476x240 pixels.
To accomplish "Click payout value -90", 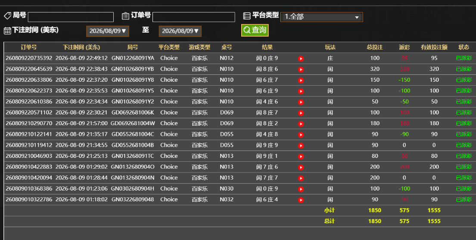I will 404,134.
